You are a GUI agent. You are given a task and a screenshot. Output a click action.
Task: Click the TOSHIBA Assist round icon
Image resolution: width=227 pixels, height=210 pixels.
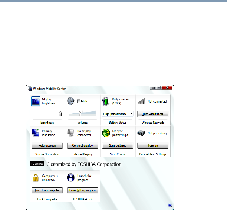pos(70,177)
